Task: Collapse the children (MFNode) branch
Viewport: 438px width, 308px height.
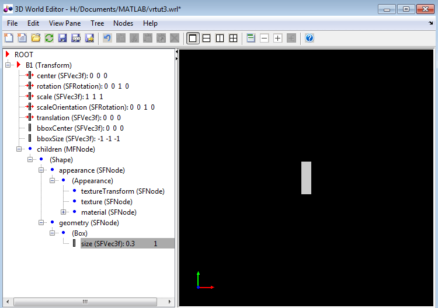Action: tap(19, 149)
